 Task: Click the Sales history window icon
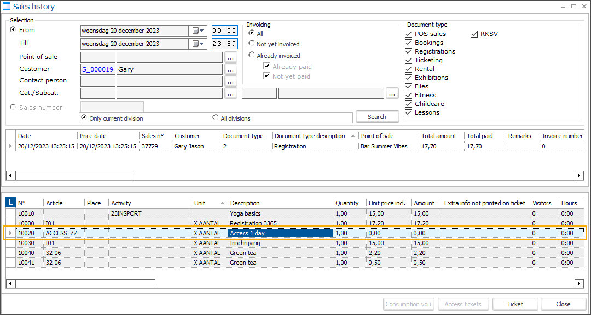pyautogui.click(x=7, y=7)
